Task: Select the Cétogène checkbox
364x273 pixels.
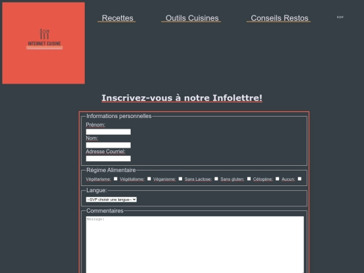Action: 277,179
